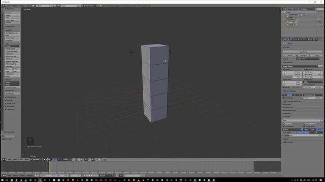Open the Render Presets dropdown
Image resolution: width=325 pixels, height=182 pixels.
pos(300,66)
